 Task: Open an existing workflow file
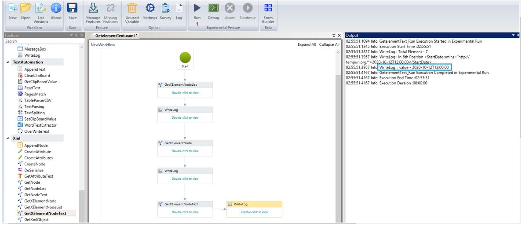pos(26,8)
